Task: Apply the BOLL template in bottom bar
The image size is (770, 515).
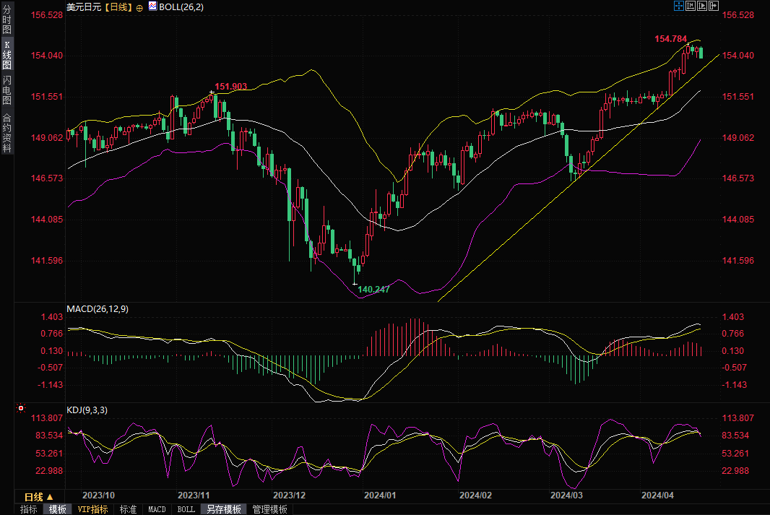Action: (x=186, y=509)
